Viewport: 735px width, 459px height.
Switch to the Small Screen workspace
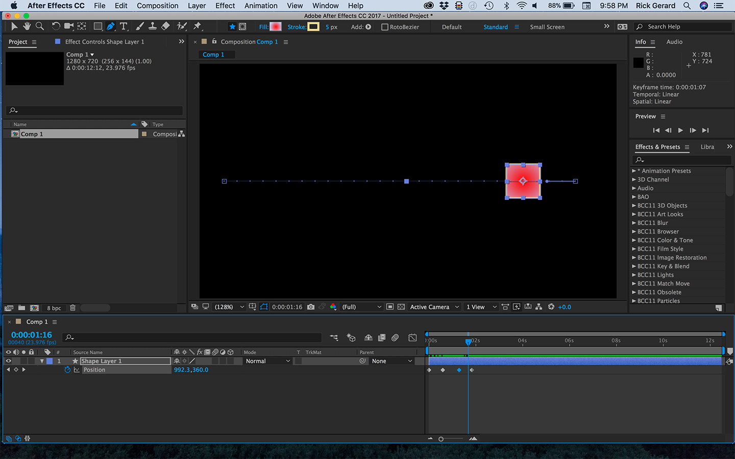click(x=547, y=27)
